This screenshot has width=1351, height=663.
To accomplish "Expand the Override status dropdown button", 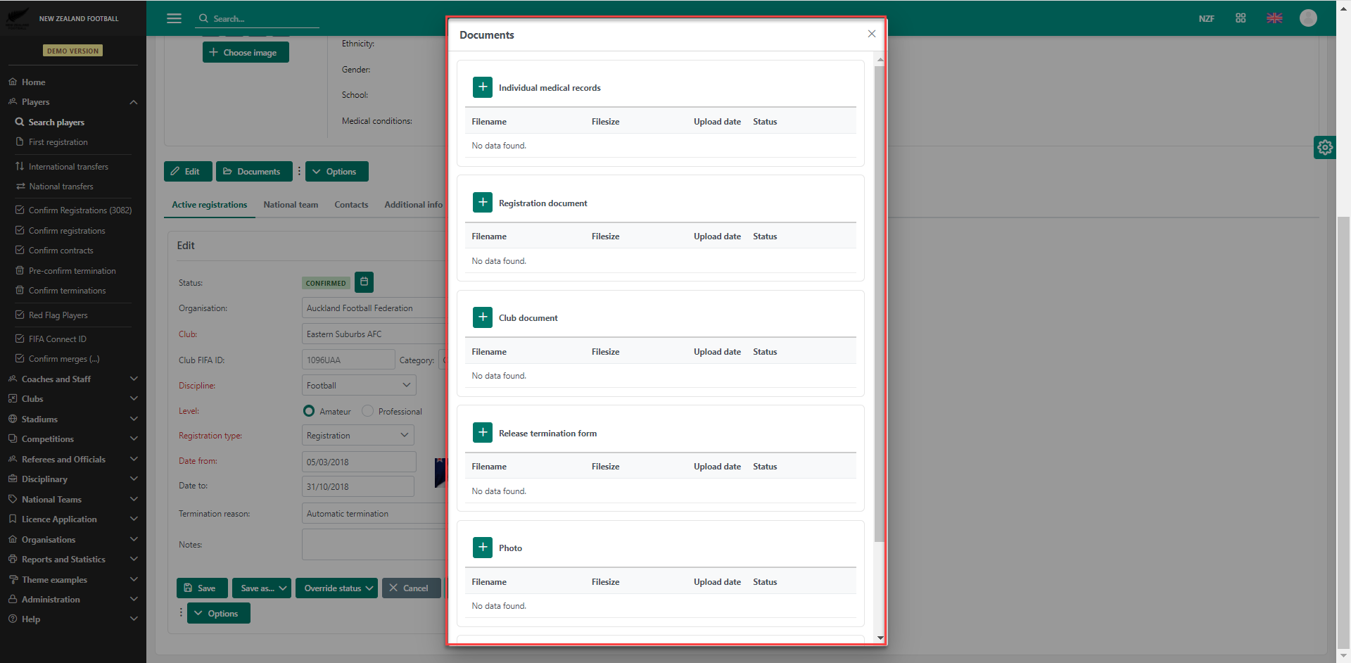I will tap(337, 588).
